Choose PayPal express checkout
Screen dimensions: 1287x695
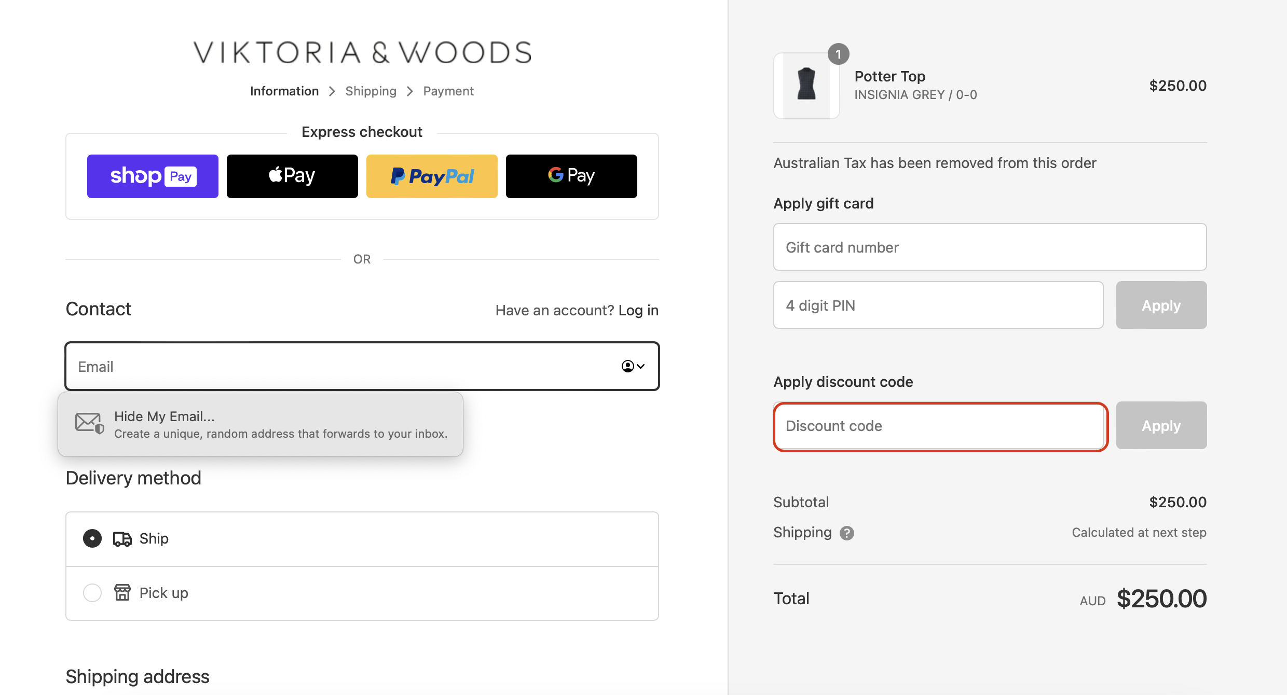tap(431, 176)
